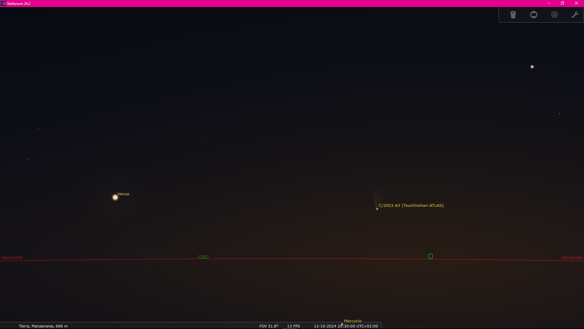Toggle the Telrad sight overlay
584x329 pixels.
point(554,15)
